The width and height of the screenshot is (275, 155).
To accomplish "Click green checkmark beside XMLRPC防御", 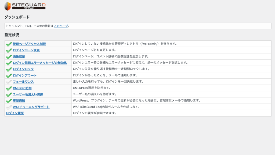I will coord(9,88).
